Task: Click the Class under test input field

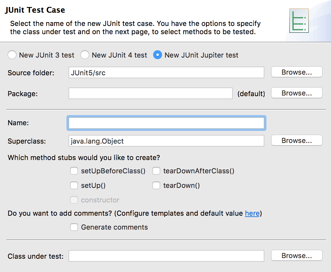Action: point(166,256)
